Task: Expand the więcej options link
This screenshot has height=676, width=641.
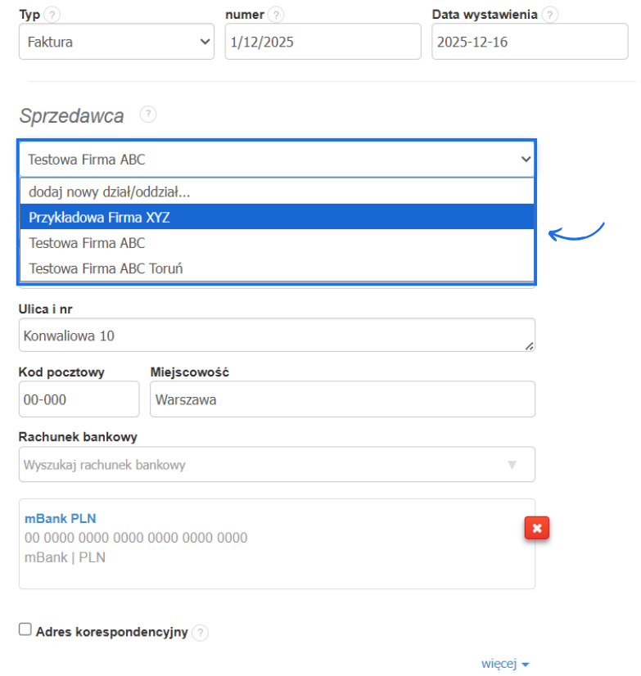Action: [505, 664]
